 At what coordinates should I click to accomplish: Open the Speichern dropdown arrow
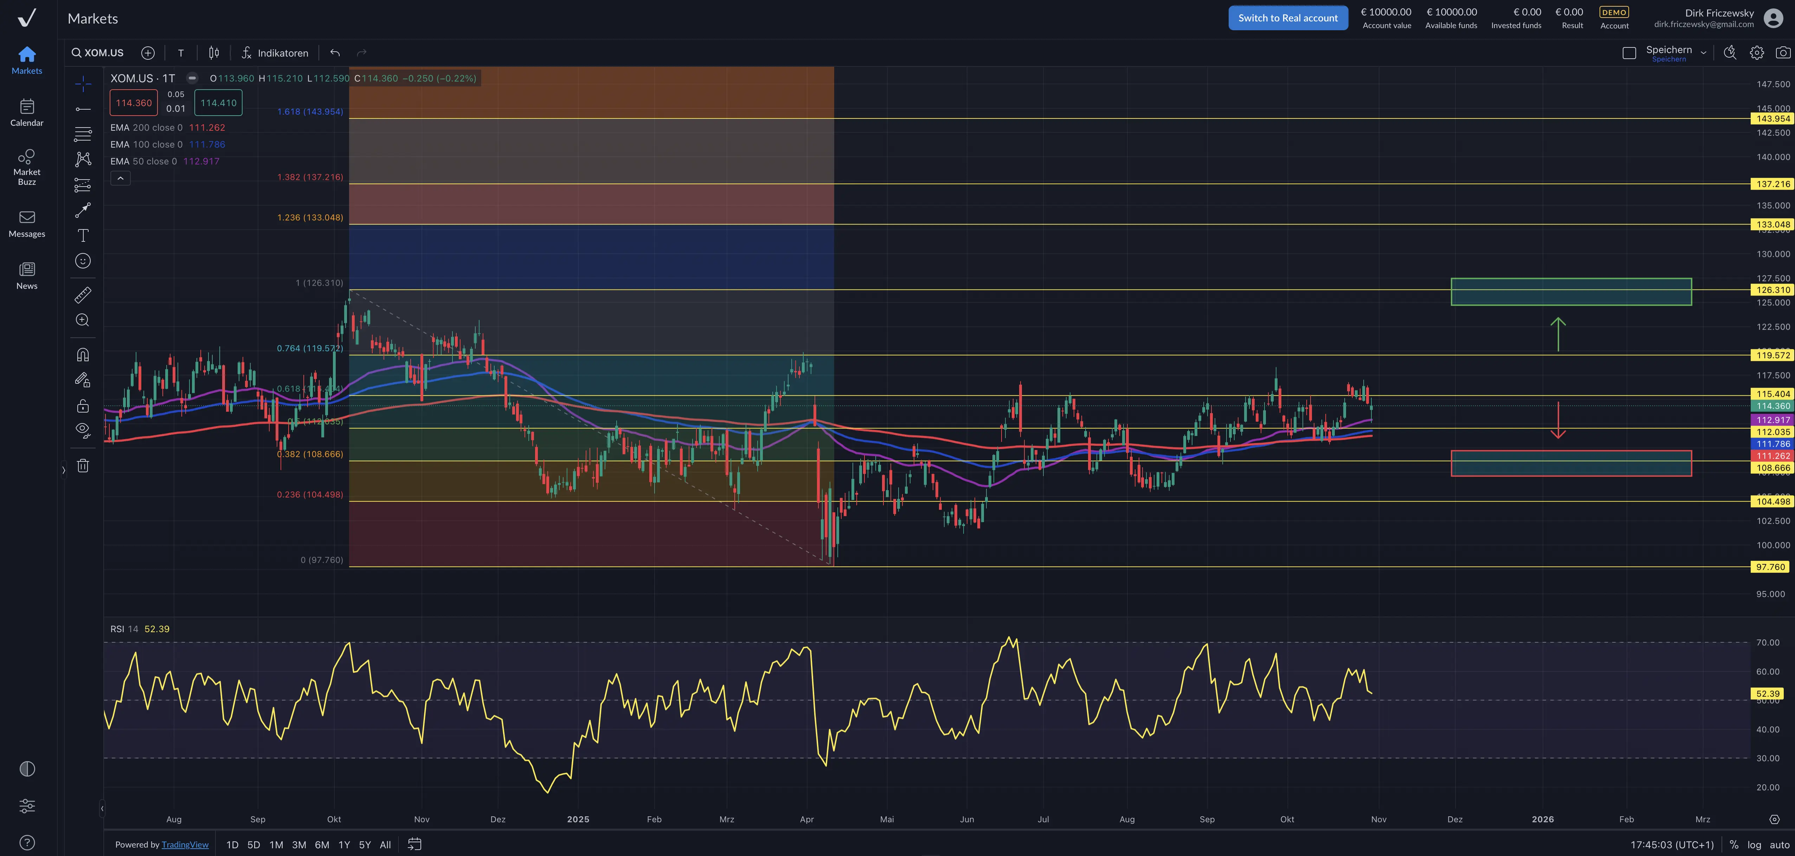click(1703, 53)
